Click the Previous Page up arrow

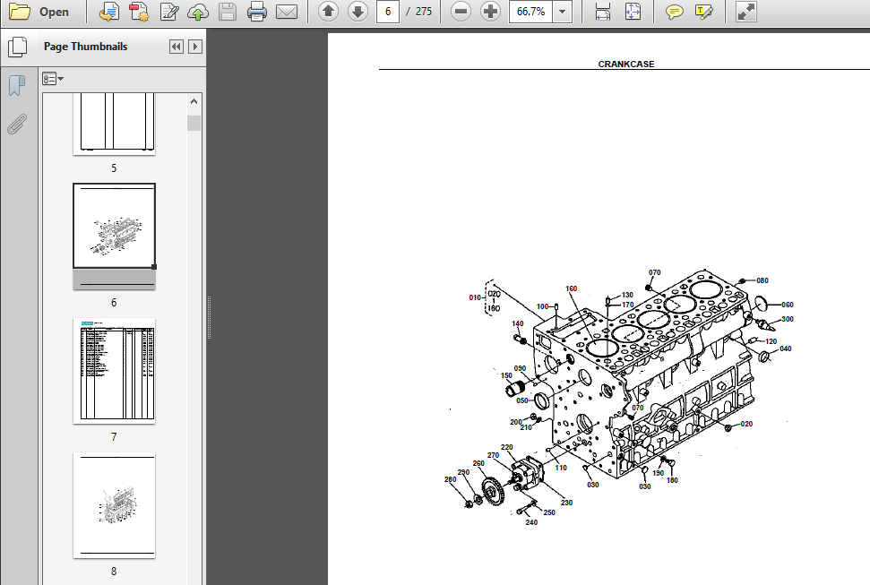pyautogui.click(x=328, y=13)
